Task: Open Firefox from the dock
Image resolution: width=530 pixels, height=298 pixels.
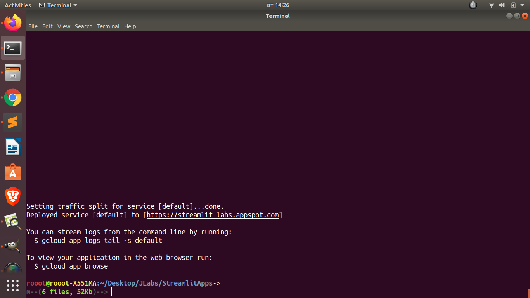Action: [x=13, y=23]
